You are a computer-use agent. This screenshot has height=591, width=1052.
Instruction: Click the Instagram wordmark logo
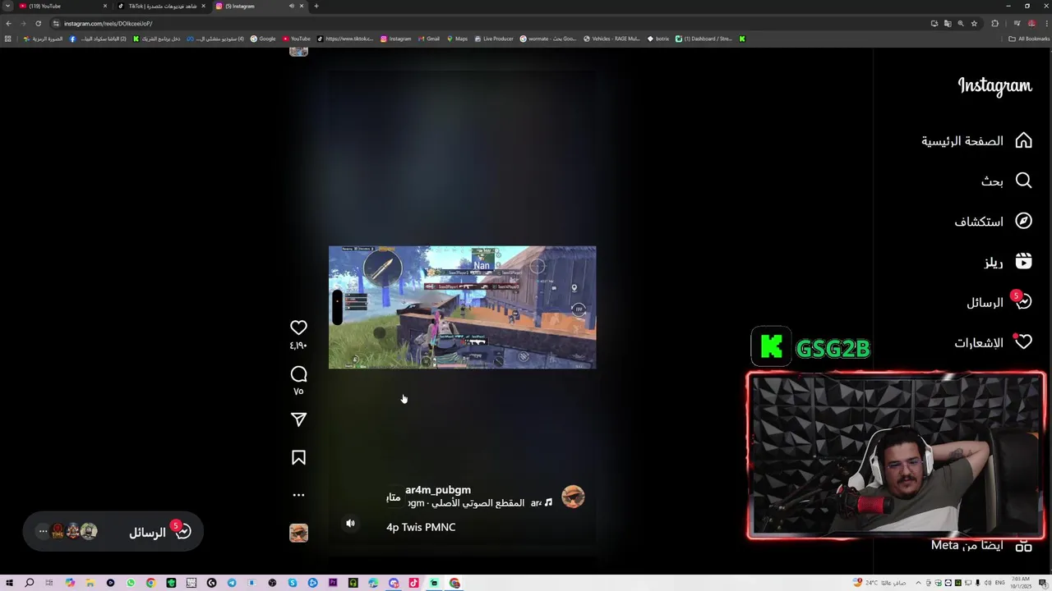[994, 86]
